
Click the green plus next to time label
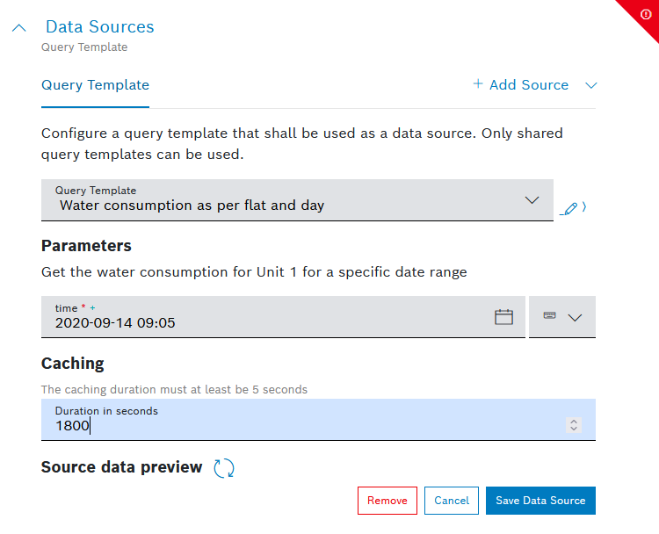(x=94, y=307)
